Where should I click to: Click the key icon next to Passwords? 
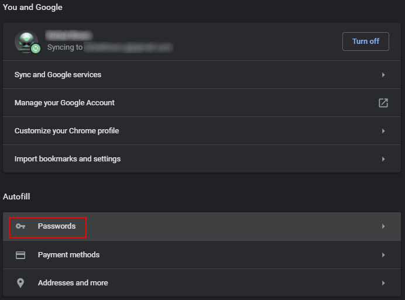coord(20,226)
